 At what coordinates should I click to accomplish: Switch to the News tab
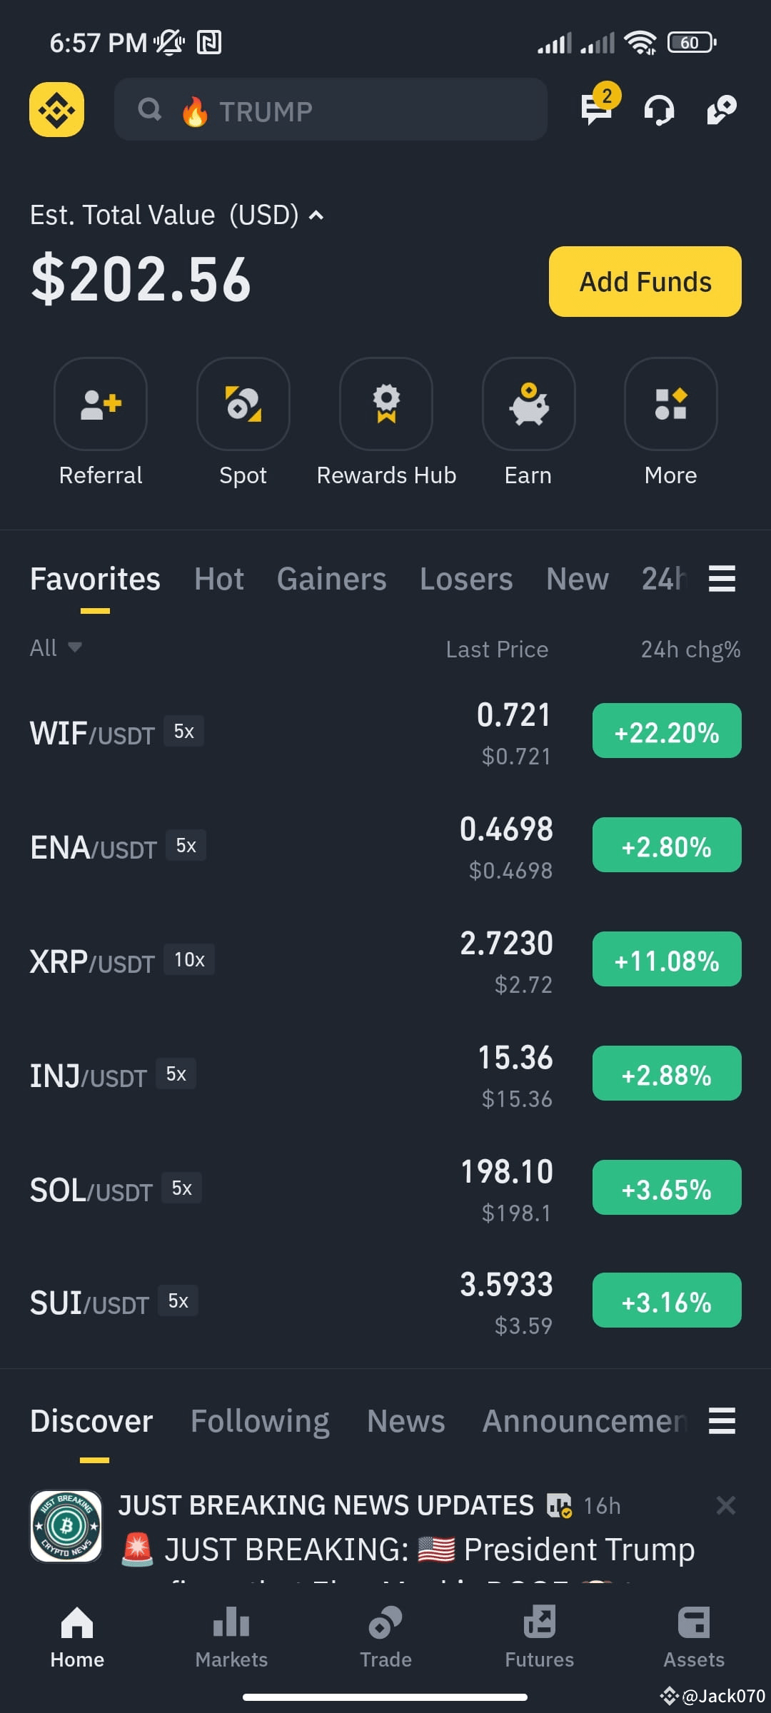click(x=406, y=1421)
